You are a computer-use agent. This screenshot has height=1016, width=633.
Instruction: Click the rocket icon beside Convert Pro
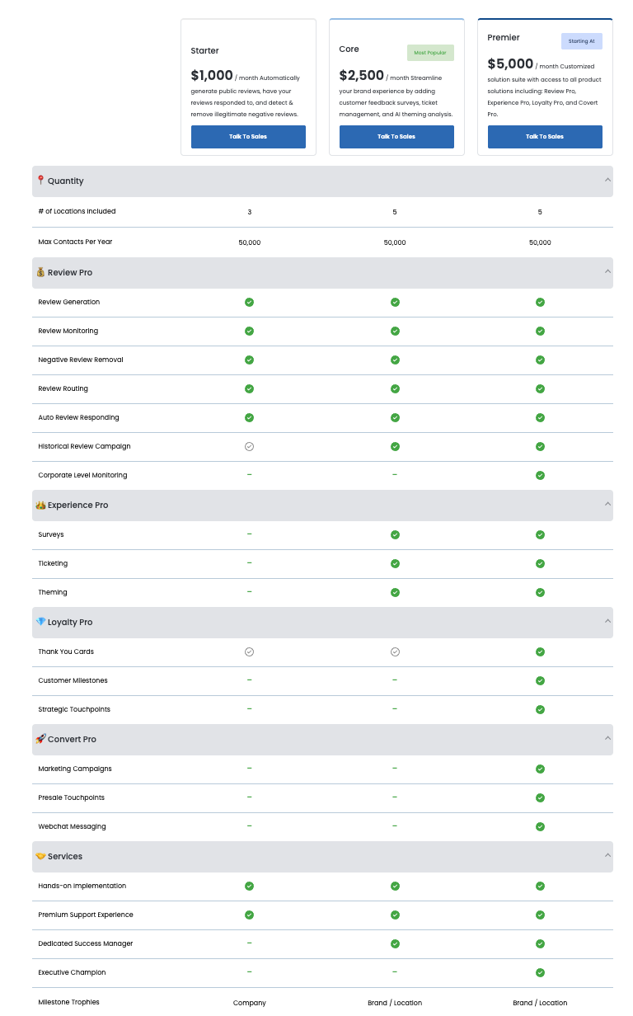click(40, 739)
